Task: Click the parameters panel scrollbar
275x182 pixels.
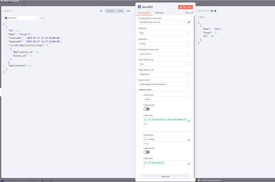Action: coord(194,97)
